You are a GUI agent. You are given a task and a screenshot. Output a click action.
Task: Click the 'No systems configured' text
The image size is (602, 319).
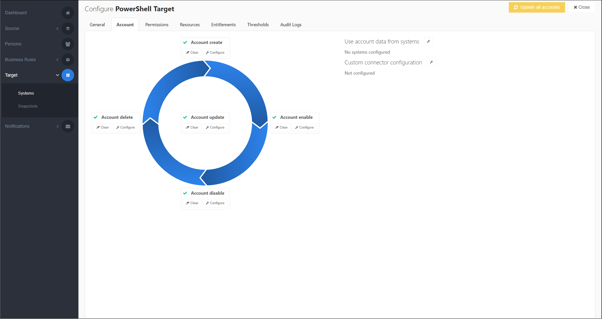coord(367,52)
